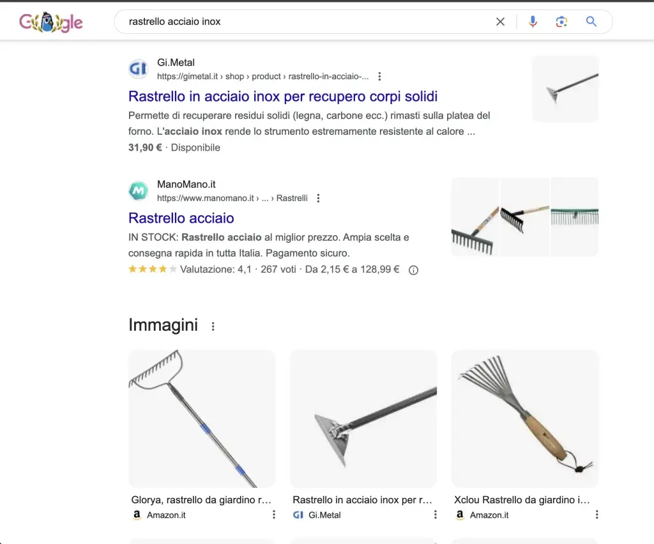Clear the search query with the X icon
Image resolution: width=654 pixels, height=544 pixels.
(500, 21)
